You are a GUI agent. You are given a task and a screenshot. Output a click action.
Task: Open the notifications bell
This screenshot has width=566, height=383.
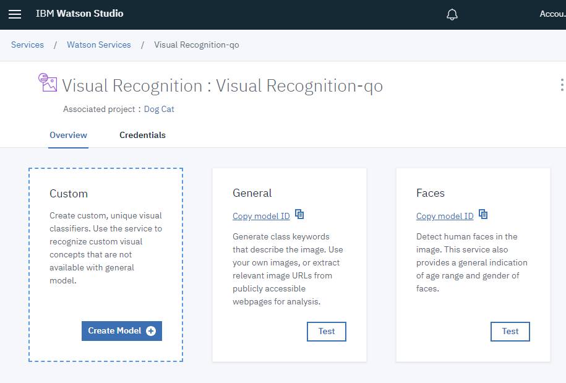452,14
